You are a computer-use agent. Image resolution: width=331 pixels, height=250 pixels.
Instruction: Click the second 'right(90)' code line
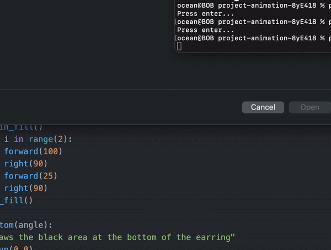[26, 188]
